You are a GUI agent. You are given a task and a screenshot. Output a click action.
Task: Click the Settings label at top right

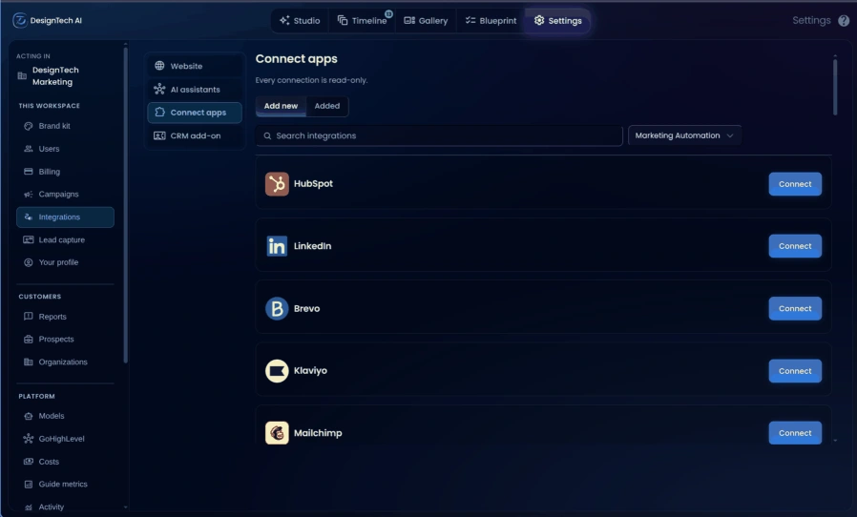pyautogui.click(x=811, y=20)
